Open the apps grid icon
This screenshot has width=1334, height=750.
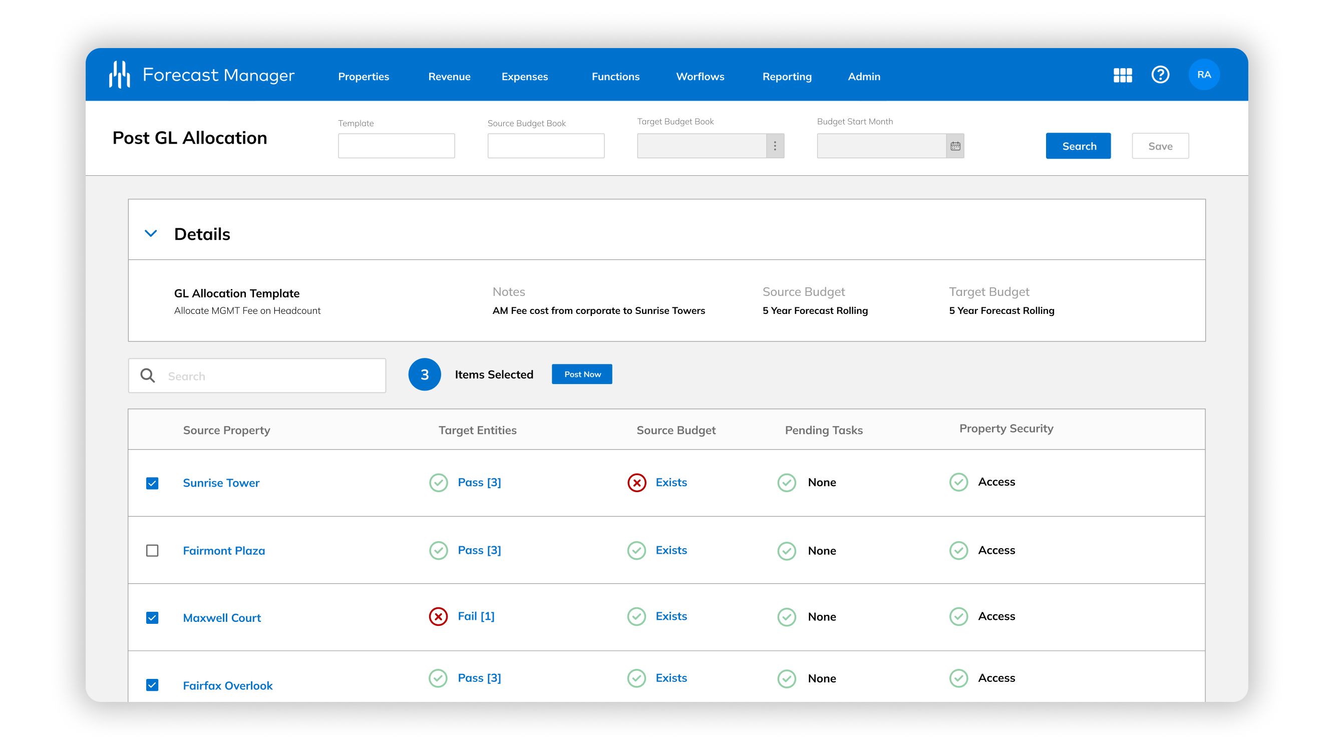coord(1122,76)
